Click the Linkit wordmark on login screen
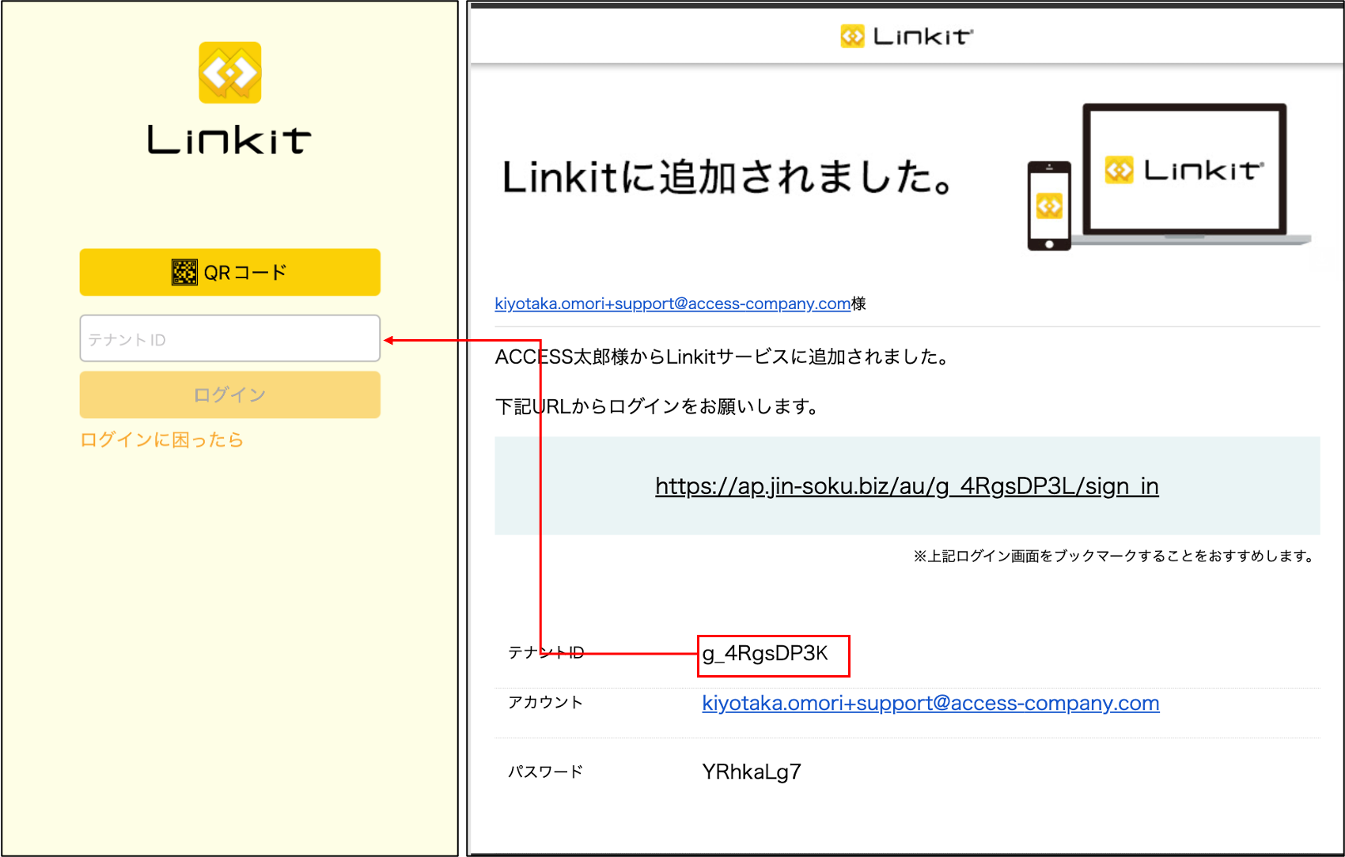This screenshot has height=857, width=1345. click(x=229, y=140)
